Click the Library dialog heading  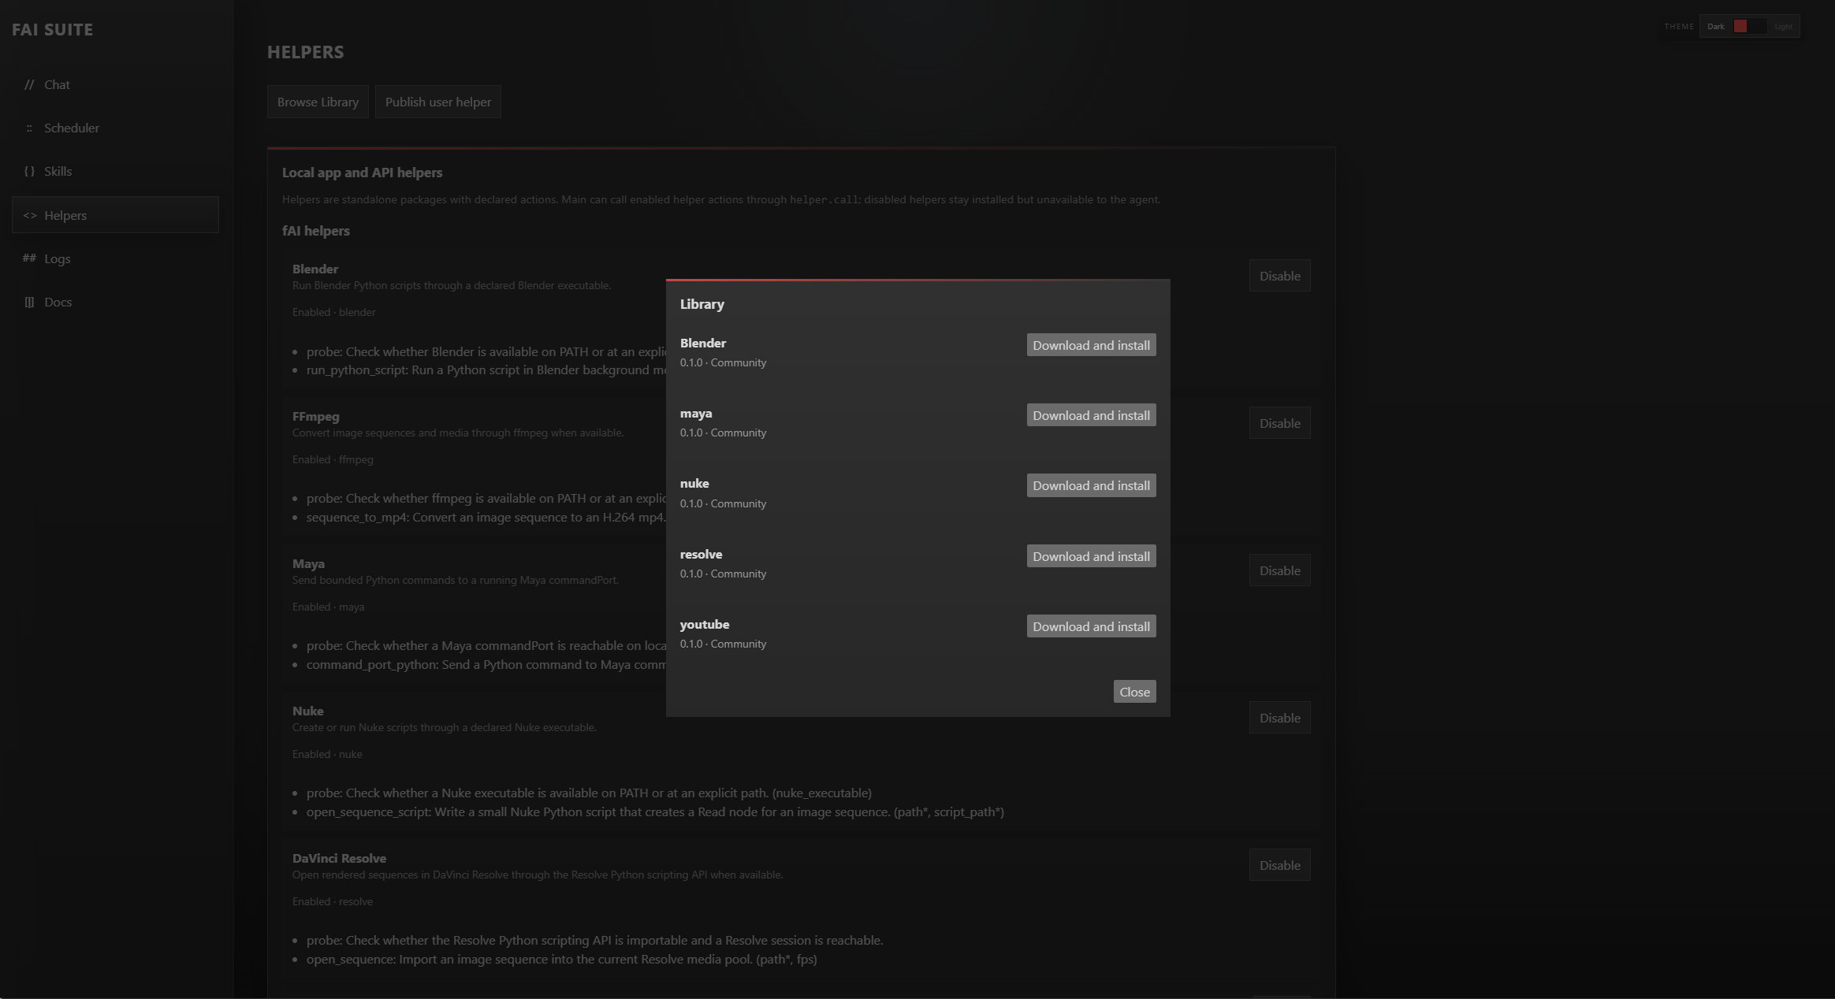702,304
